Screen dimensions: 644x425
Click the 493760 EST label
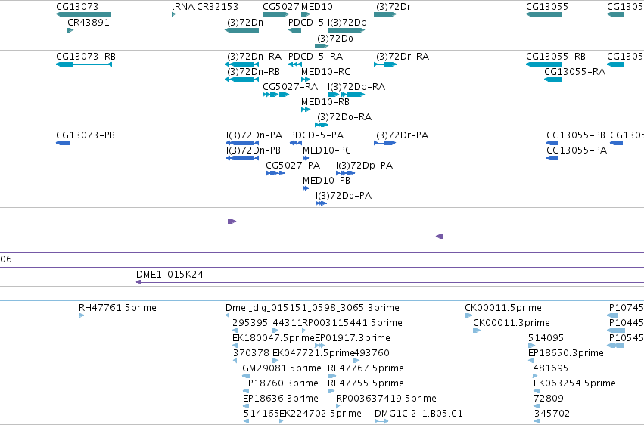click(x=372, y=353)
